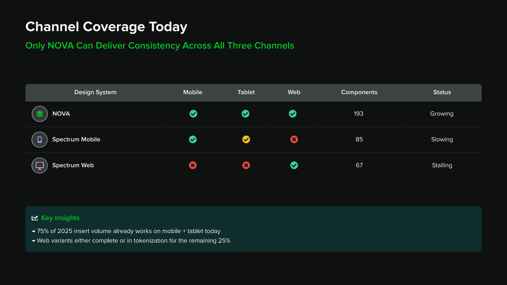Click Spectrum Mobile's yellow Tablet checkmark
The width and height of the screenshot is (507, 285).
click(x=246, y=139)
